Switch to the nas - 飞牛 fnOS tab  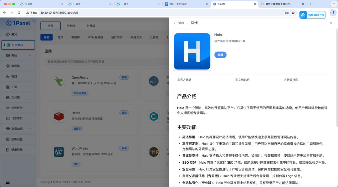click(x=186, y=4)
